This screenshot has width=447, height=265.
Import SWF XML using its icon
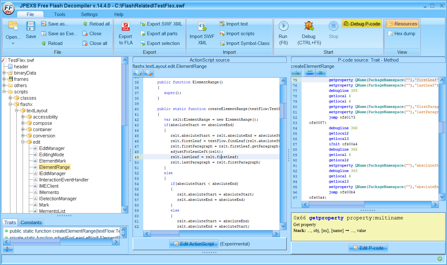(202, 26)
